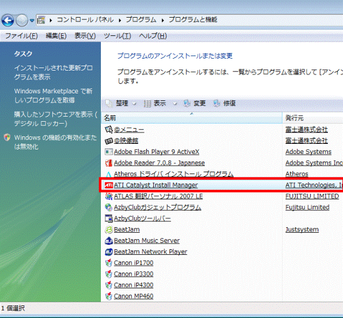Screen dimensions: 343x318
Task: Select the AzbyClubツールバー icon
Action: [x=108, y=219]
